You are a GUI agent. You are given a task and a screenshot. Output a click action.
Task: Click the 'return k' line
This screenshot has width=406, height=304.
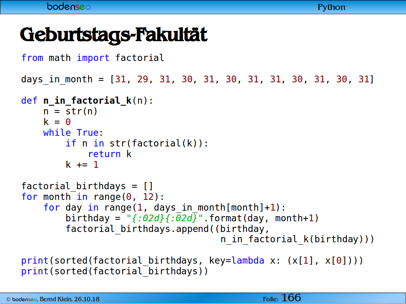coord(110,154)
